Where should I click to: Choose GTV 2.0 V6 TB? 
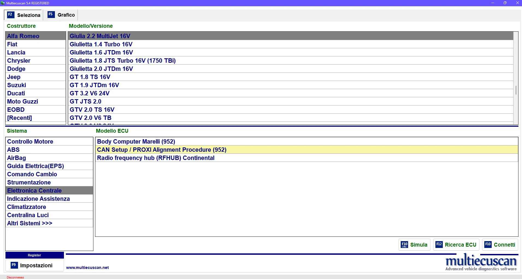(291, 118)
